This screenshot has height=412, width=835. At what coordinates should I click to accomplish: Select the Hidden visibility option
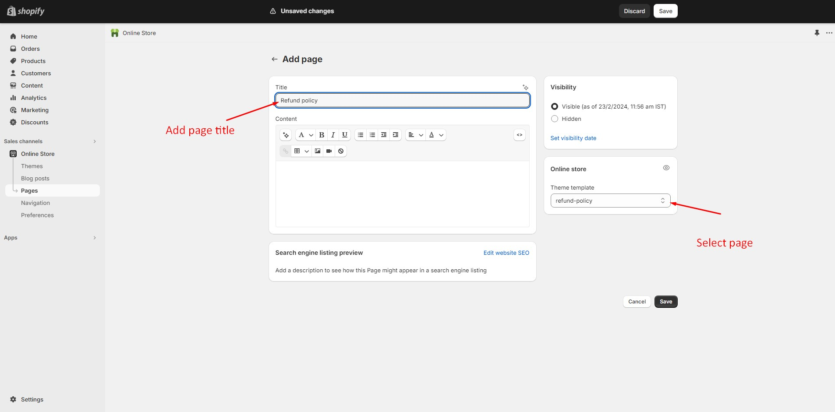pos(555,119)
